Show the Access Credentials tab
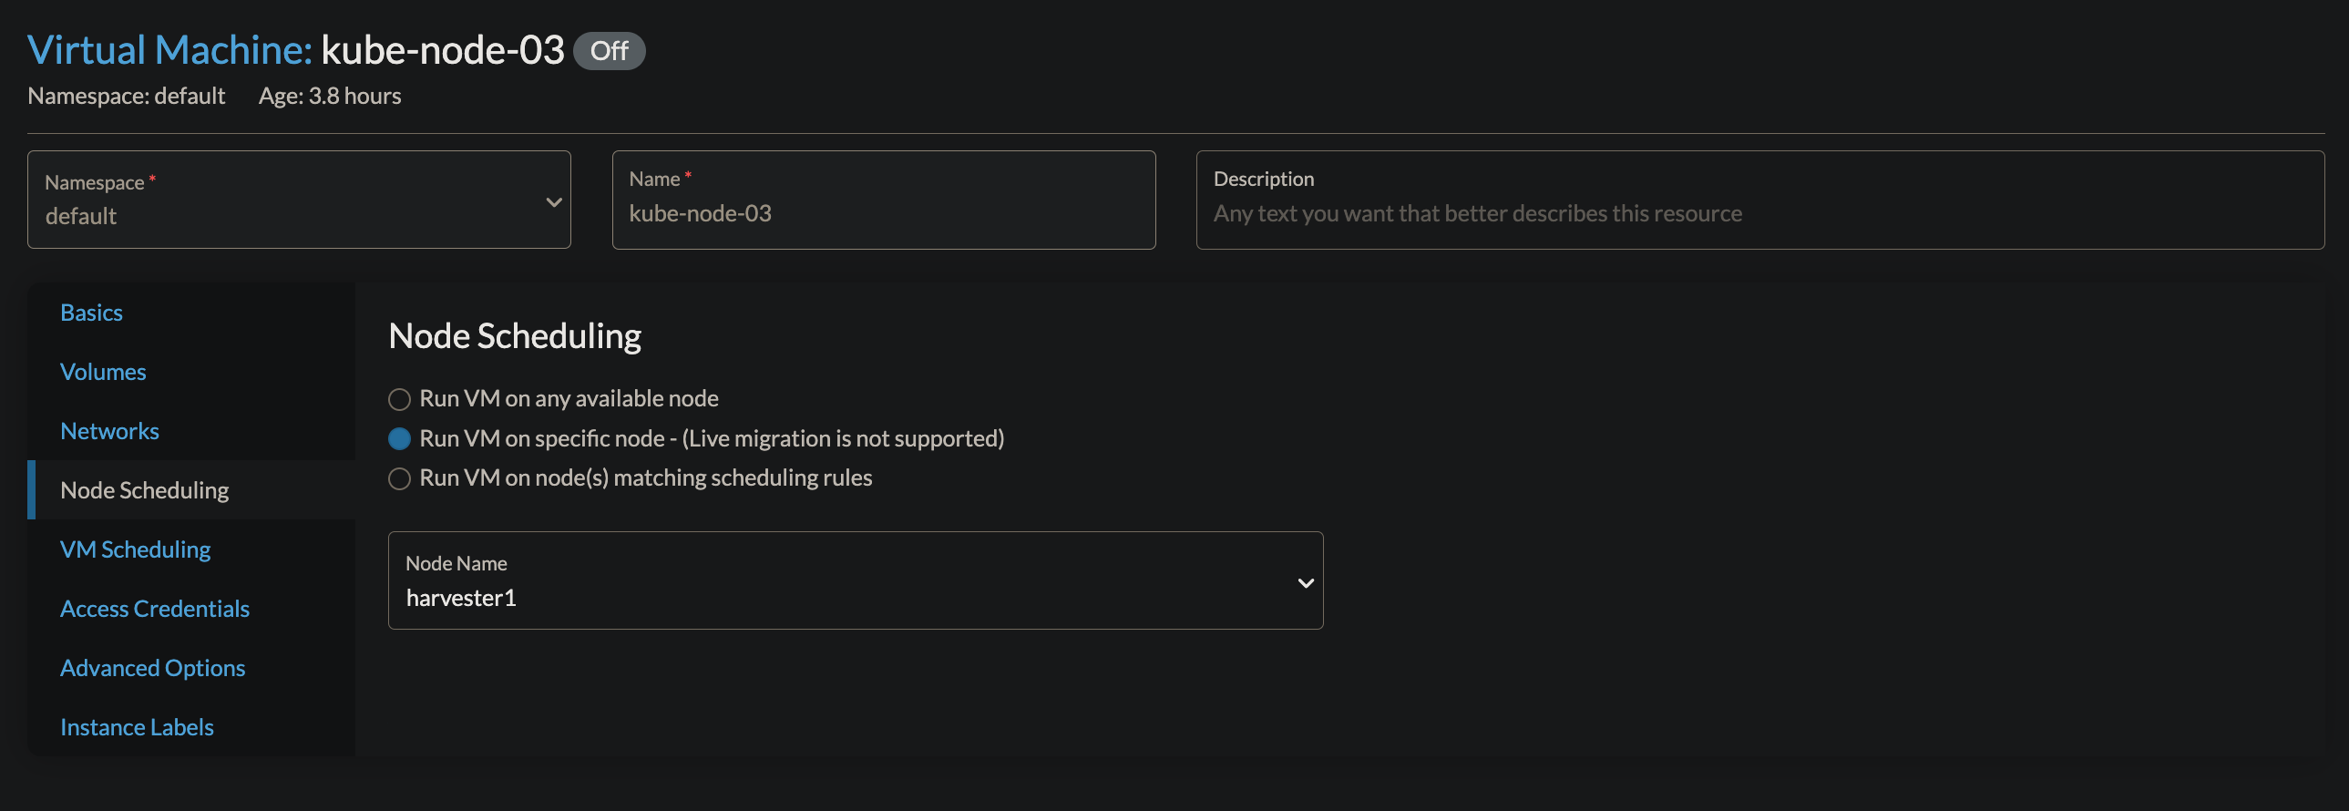2349x811 pixels. [154, 610]
